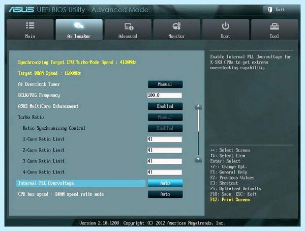Select the BCLK/PEG Frequency label
The image size is (305, 231).
coord(39,95)
